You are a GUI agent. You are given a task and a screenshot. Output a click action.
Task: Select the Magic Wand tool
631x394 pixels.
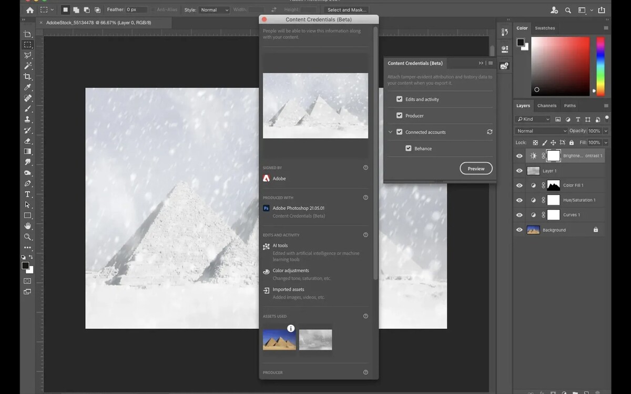tap(28, 66)
